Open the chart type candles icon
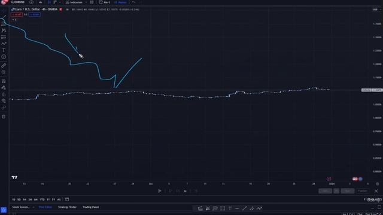Image resolution: width=383 pixels, height=215 pixels. (49, 2)
